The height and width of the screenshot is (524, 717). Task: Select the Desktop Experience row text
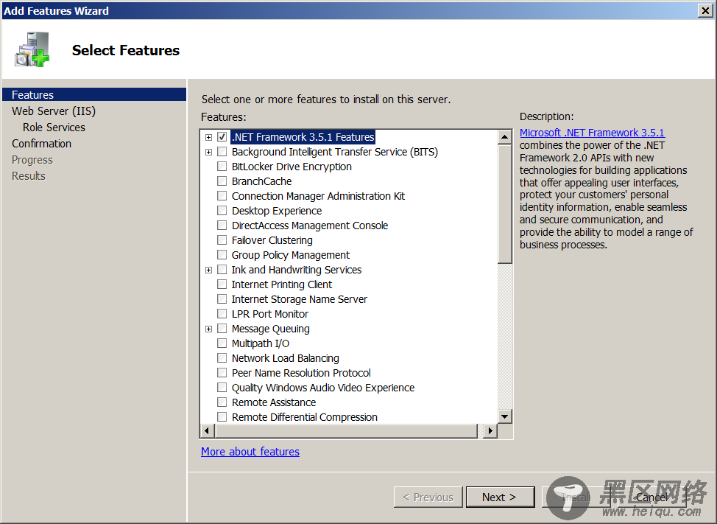point(277,211)
